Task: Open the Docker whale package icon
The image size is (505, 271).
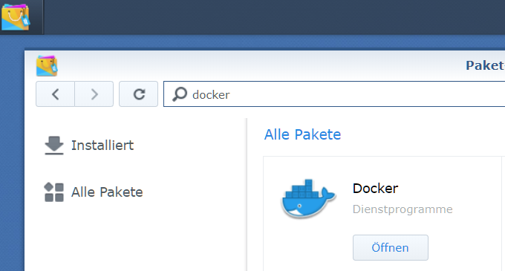Action: 308,198
